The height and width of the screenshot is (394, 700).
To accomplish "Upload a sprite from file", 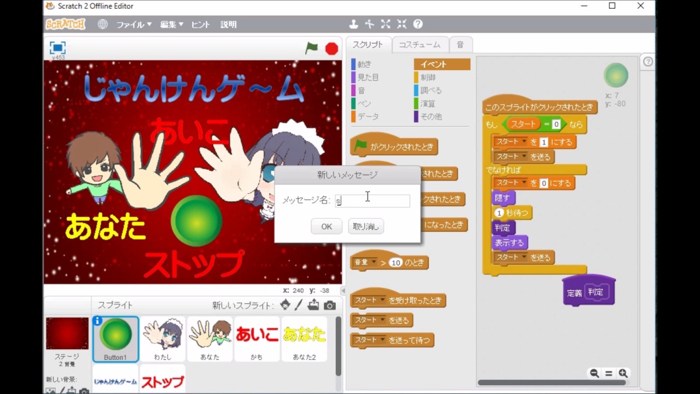I will point(313,305).
